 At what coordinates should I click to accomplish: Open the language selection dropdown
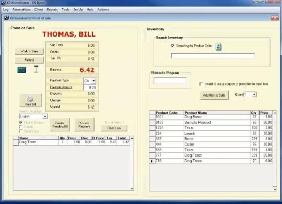[45, 117]
